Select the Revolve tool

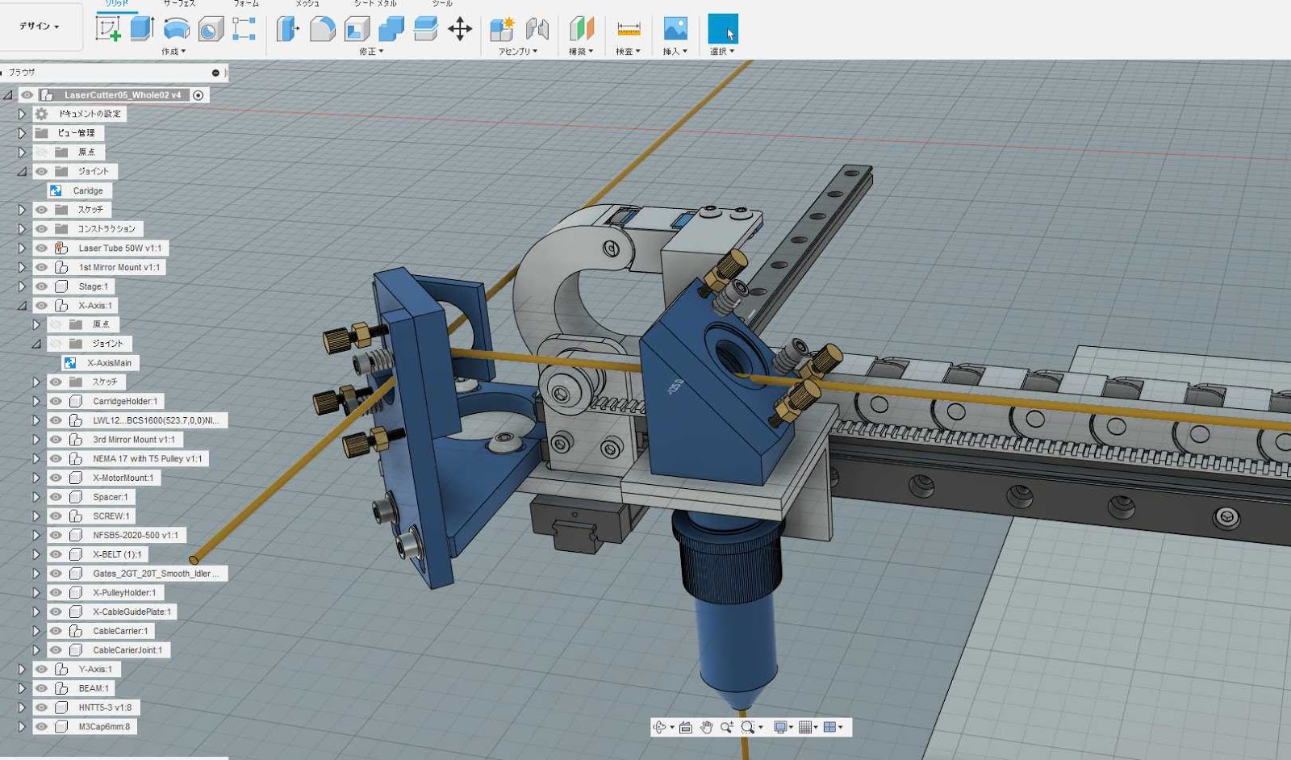176,29
